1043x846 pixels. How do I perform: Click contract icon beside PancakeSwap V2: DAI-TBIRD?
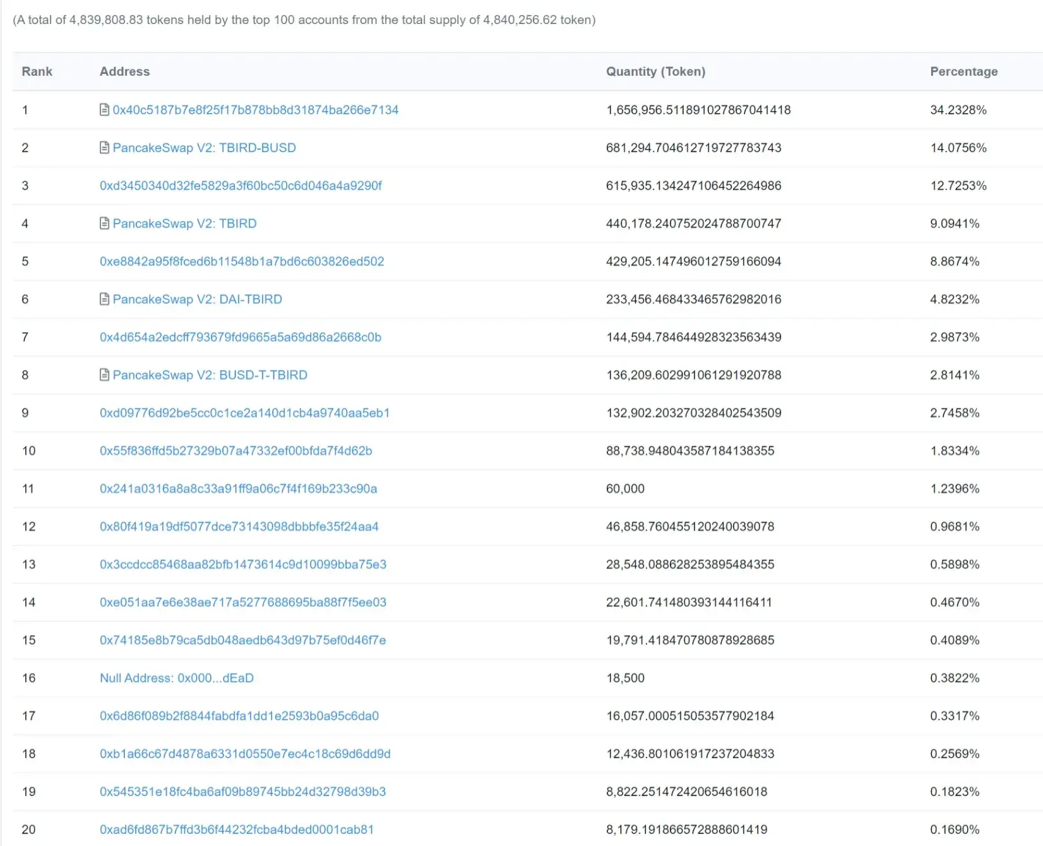(105, 299)
